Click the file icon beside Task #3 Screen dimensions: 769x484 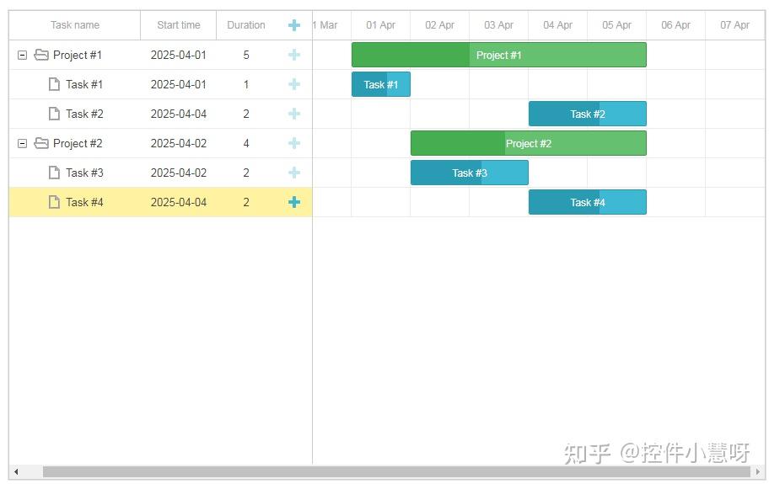(54, 173)
